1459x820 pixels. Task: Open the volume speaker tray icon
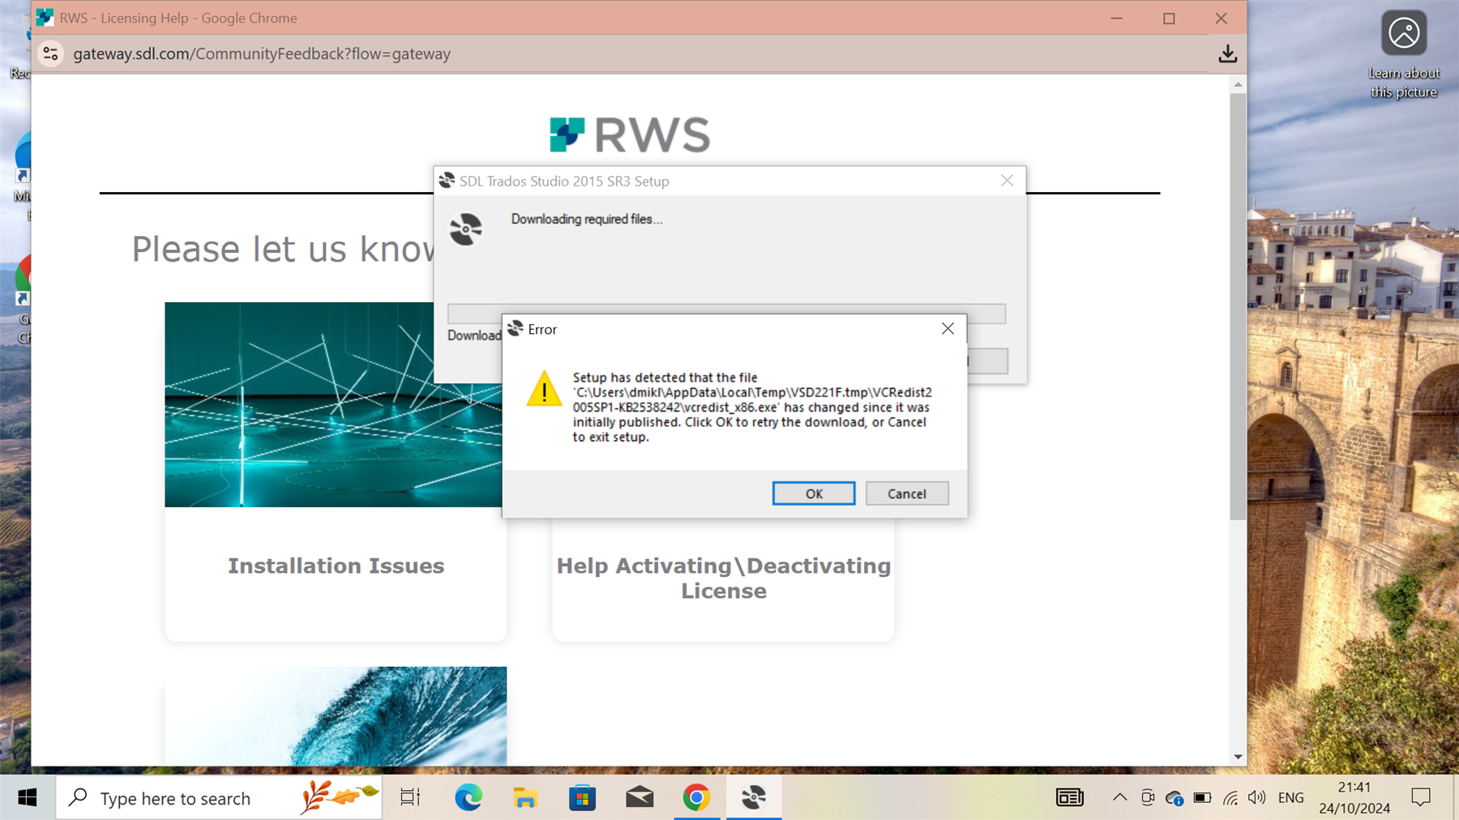[x=1257, y=798]
